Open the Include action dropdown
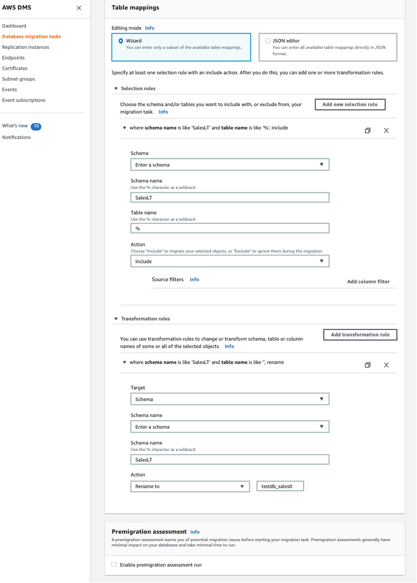The width and height of the screenshot is (417, 583). 229,261
